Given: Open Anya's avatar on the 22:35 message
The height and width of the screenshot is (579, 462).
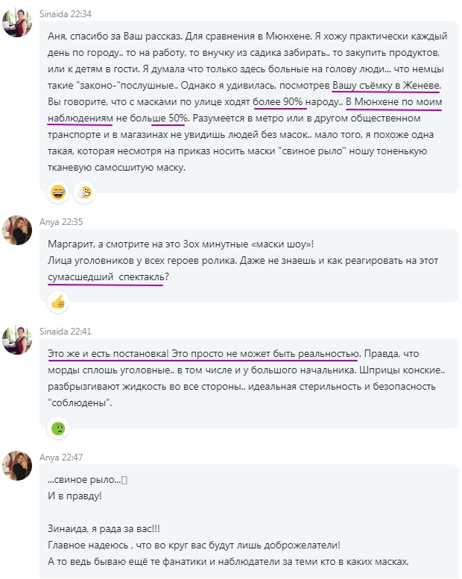Looking at the screenshot, I should click(x=16, y=230).
